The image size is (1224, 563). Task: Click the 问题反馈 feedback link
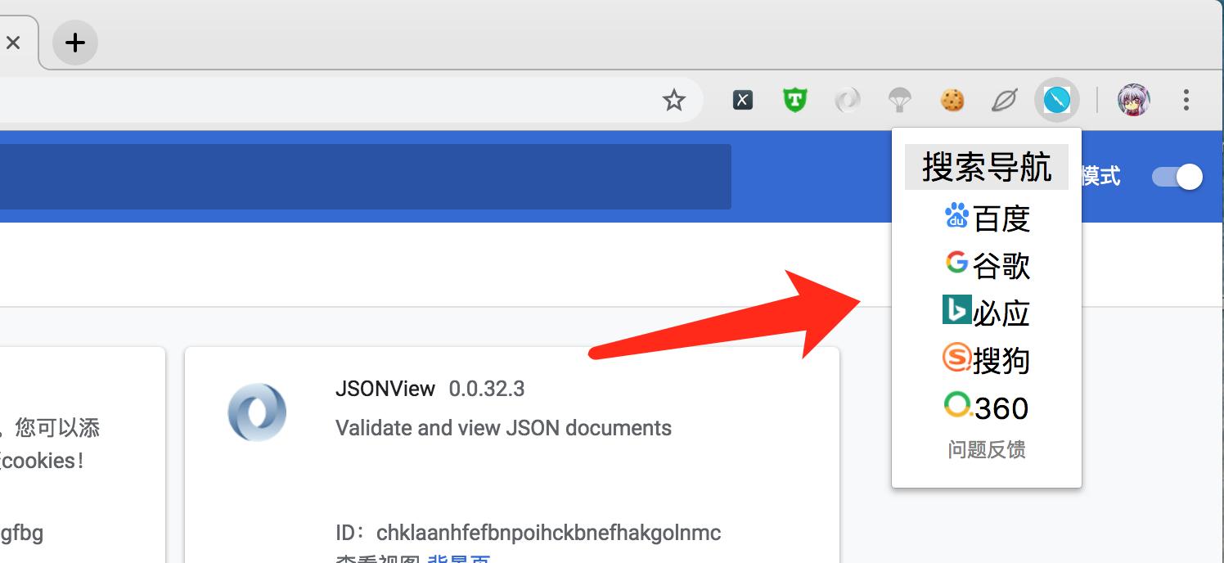tap(987, 450)
